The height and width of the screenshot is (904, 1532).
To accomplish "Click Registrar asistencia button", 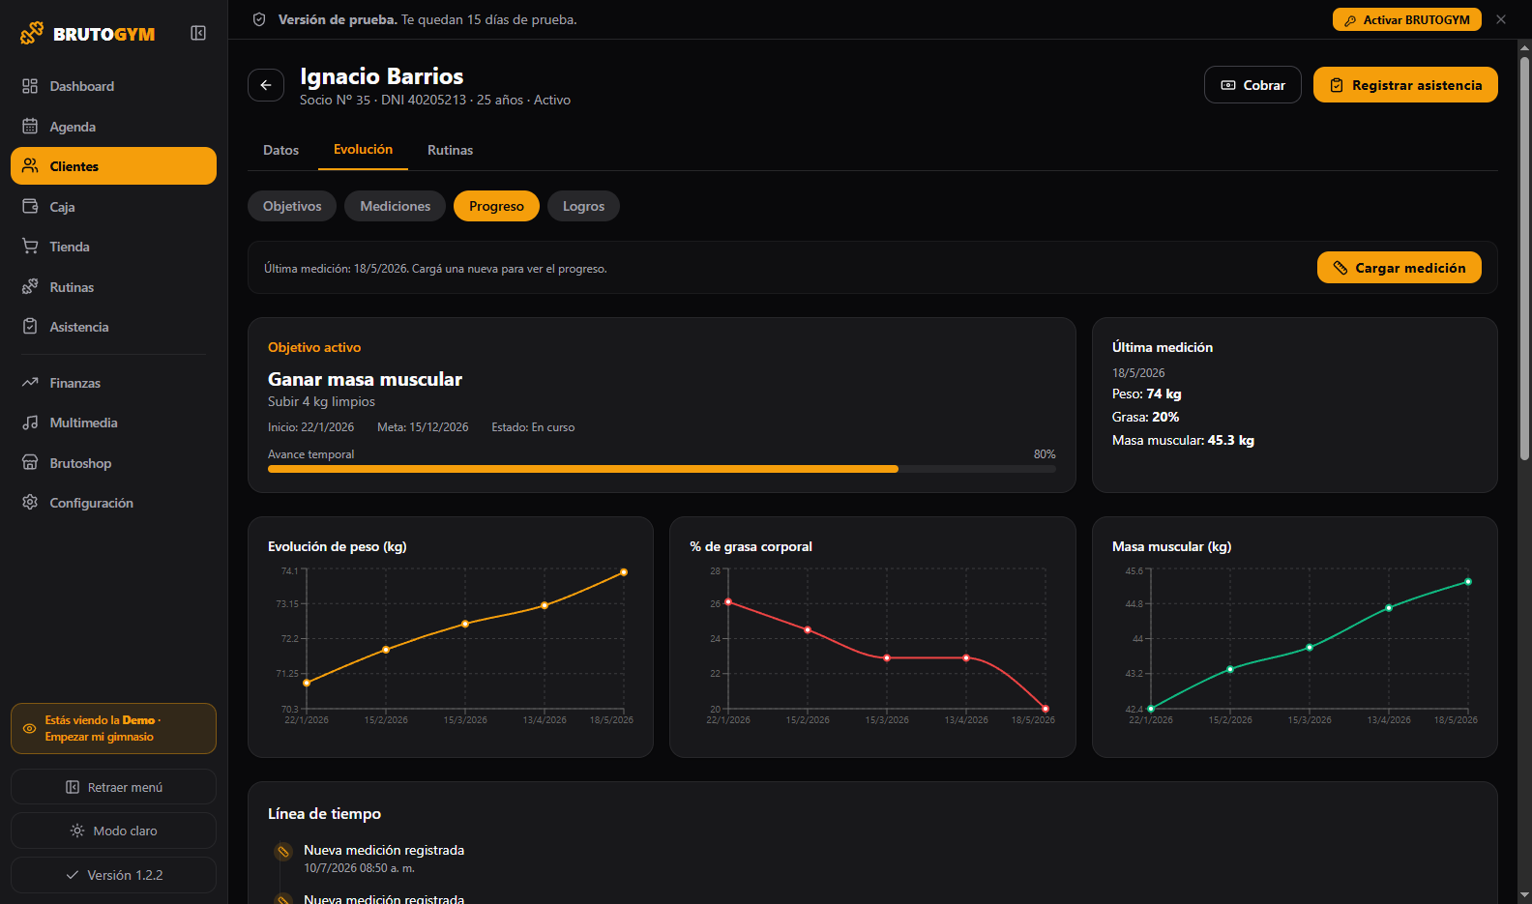I will point(1405,85).
